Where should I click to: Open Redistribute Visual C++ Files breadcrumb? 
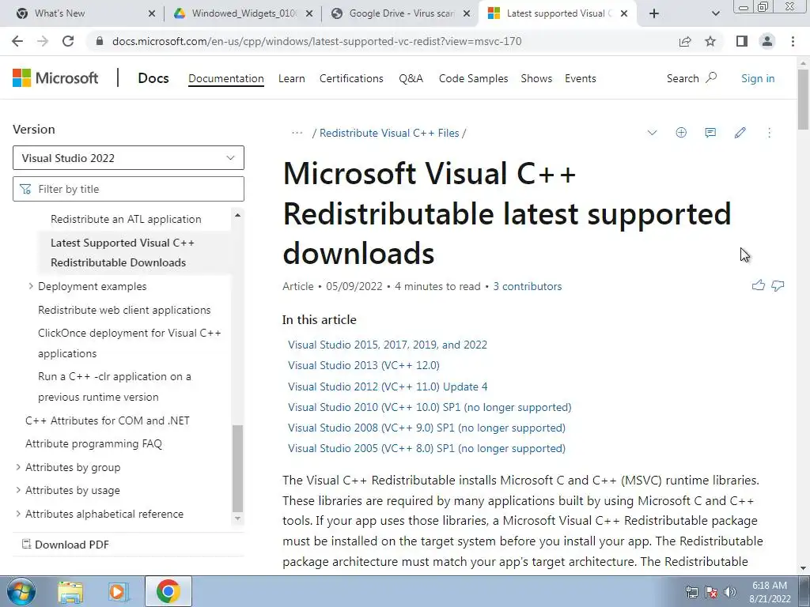click(x=389, y=133)
